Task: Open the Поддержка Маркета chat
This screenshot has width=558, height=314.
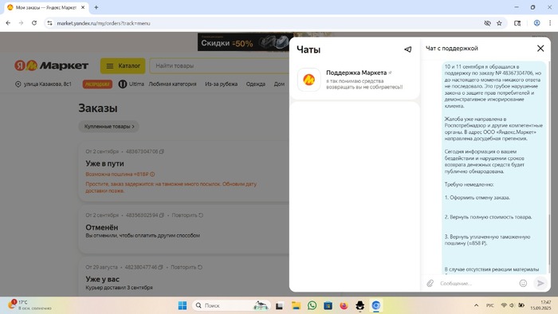Action: tap(355, 80)
